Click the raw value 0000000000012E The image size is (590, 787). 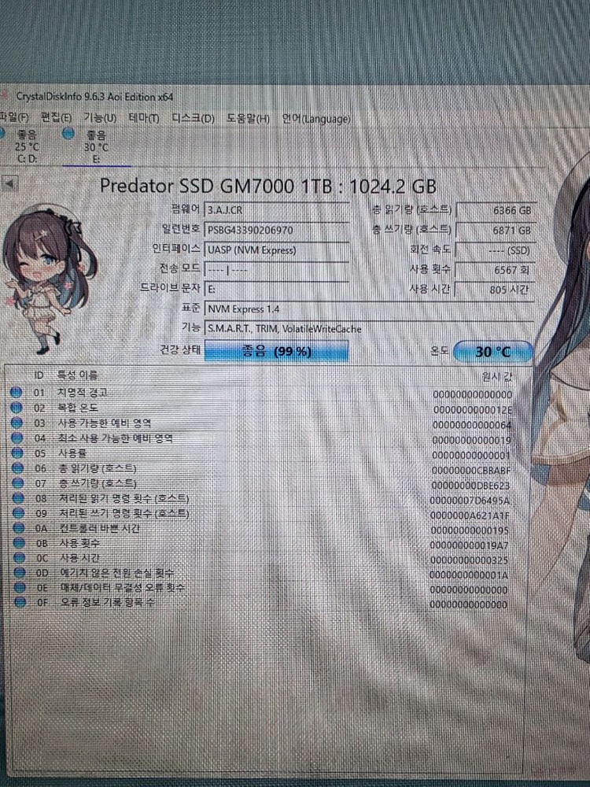tap(473, 409)
